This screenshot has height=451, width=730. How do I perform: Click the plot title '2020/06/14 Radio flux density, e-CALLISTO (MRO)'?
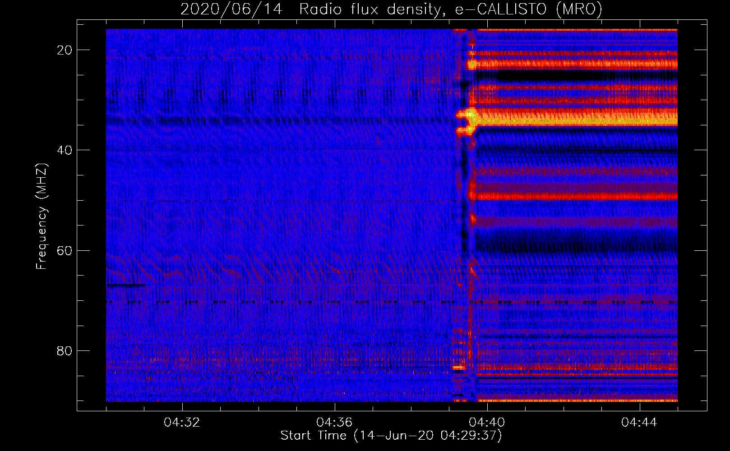(x=391, y=9)
